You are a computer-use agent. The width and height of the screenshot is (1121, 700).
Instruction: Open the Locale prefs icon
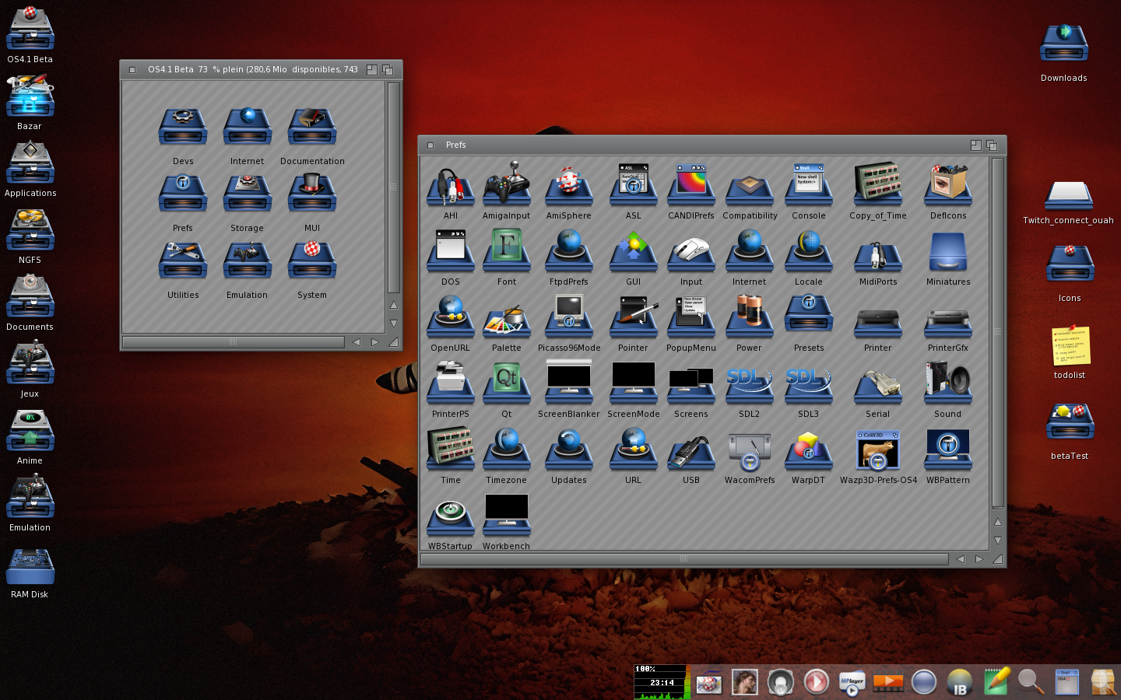(808, 252)
